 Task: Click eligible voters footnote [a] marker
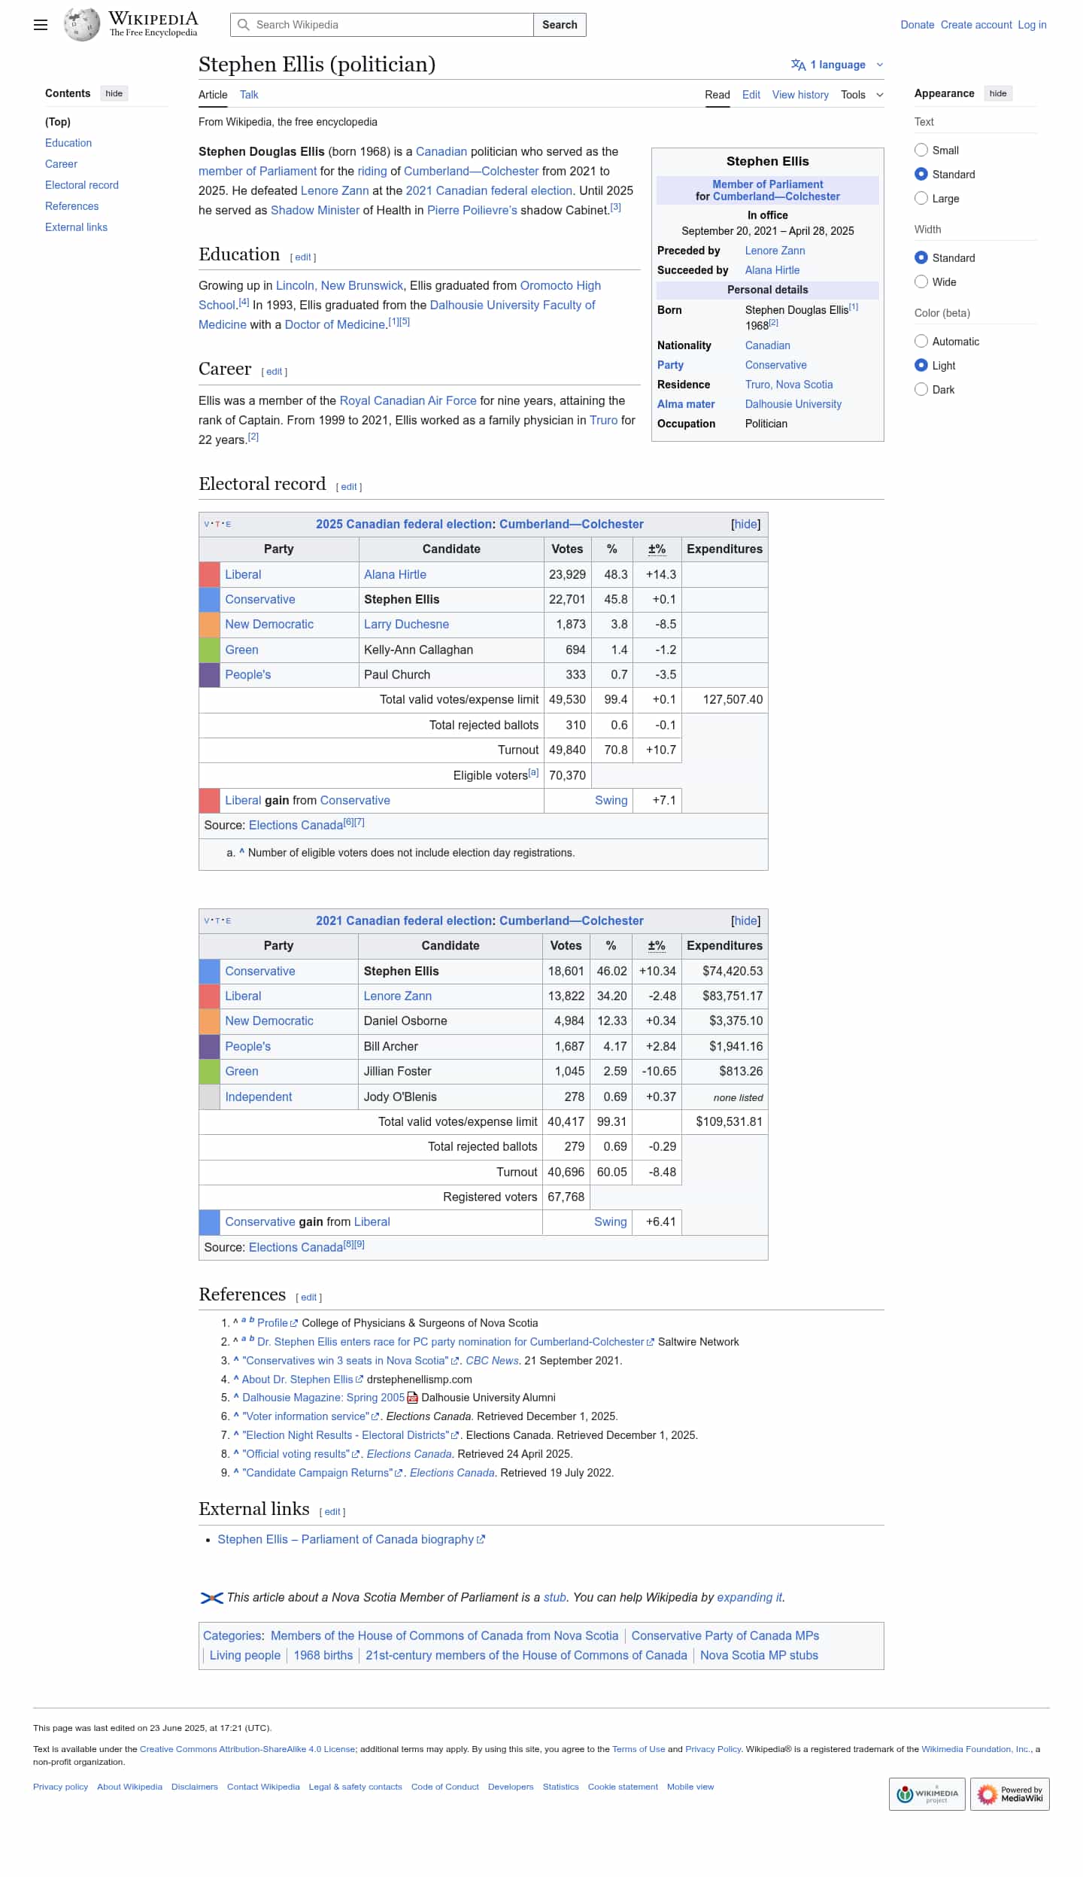click(x=533, y=772)
